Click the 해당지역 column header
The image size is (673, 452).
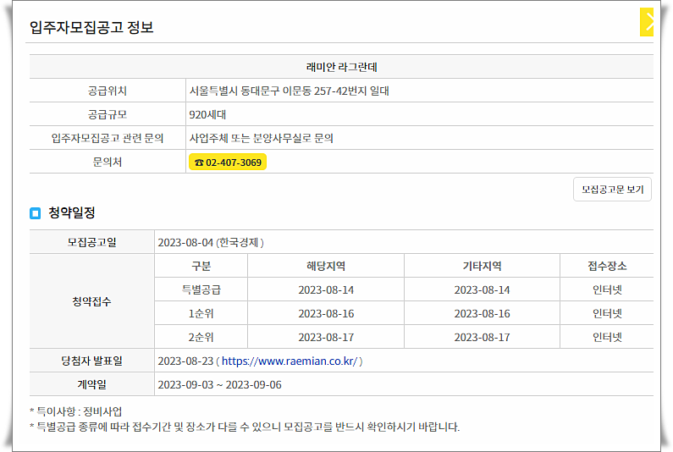pos(326,266)
